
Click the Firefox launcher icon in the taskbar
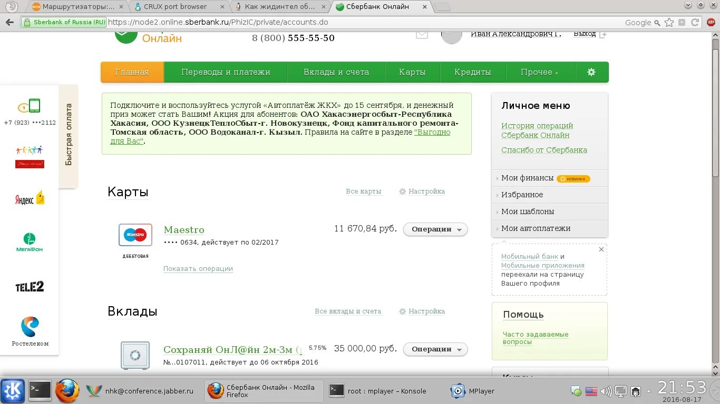(x=67, y=391)
